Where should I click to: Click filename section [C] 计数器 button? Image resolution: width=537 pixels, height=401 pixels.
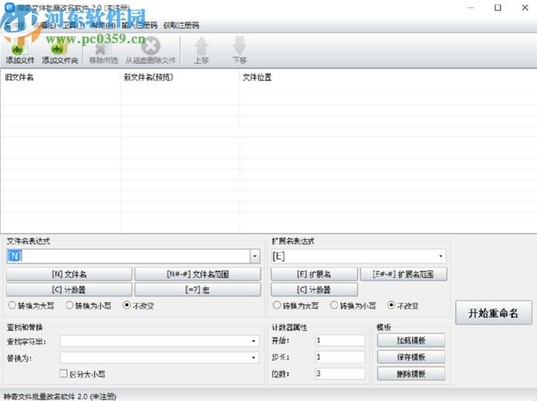[x=69, y=290]
